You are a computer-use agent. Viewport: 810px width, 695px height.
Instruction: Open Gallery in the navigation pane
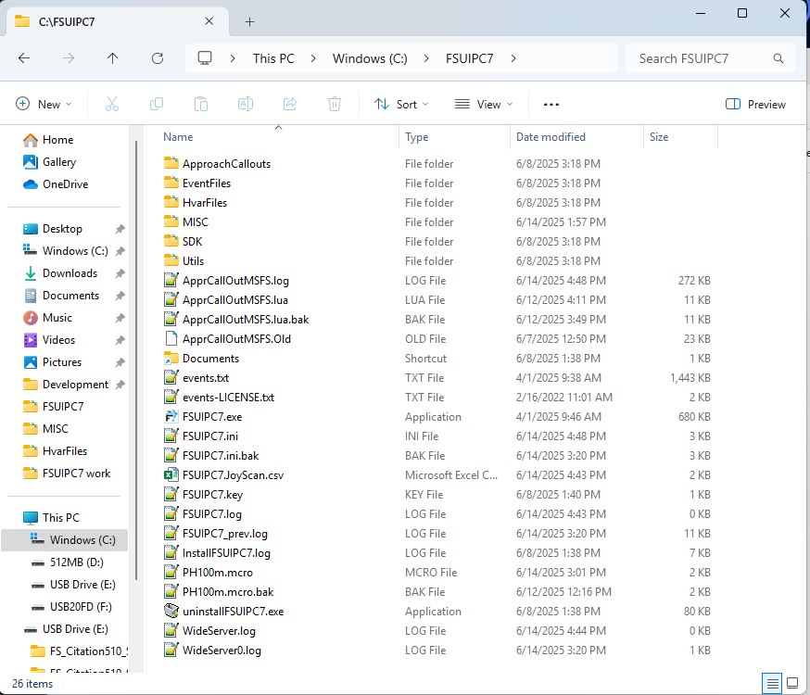click(x=59, y=162)
